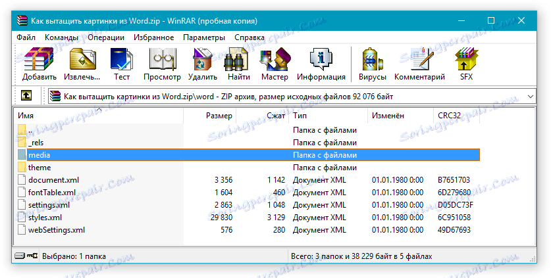Click the styles.xml file icon
This screenshot has width=551, height=278.
(x=22, y=218)
